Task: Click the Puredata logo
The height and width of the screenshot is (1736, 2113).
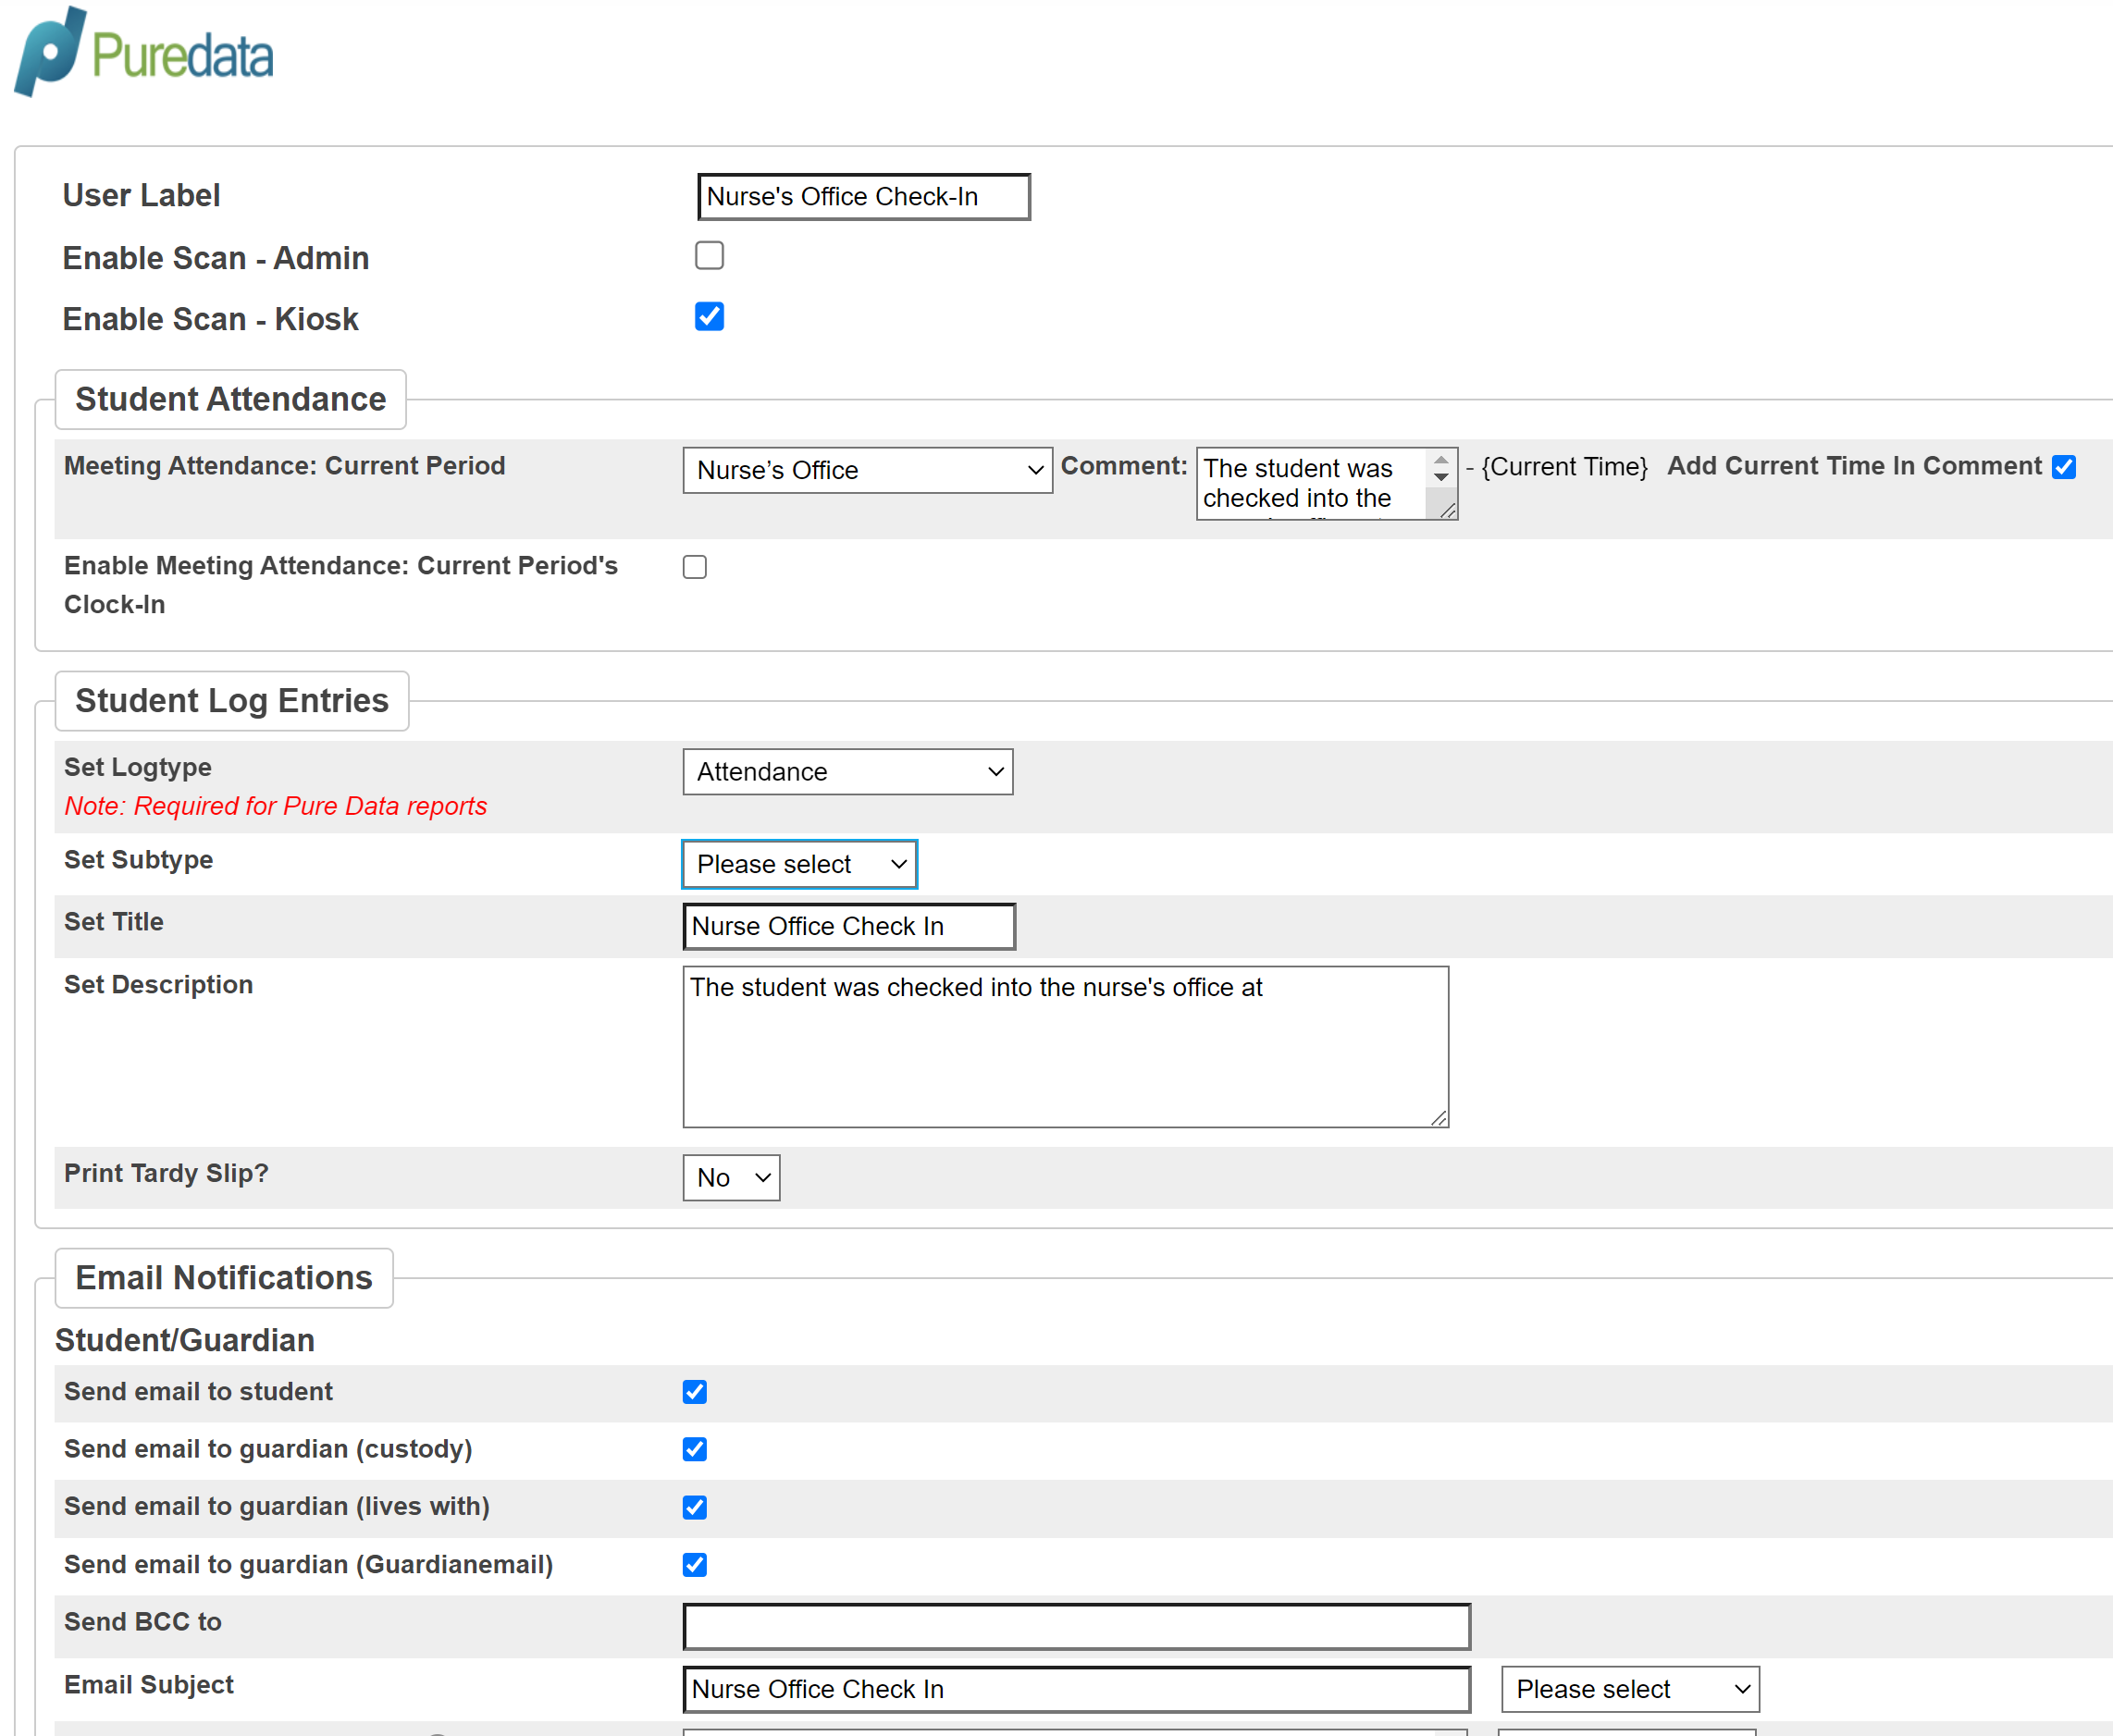Action: 143,52
